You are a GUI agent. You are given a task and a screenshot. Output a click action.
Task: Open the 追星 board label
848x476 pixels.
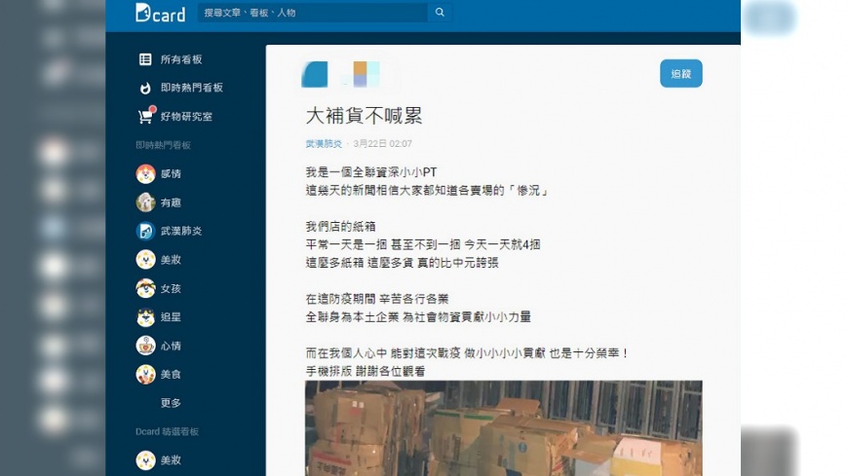click(x=171, y=317)
